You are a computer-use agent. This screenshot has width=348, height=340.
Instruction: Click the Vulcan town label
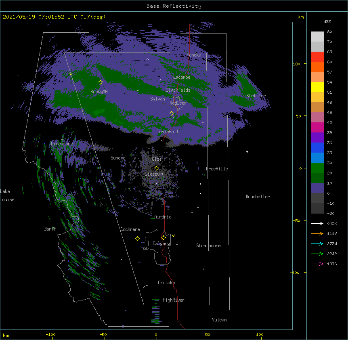219,320
